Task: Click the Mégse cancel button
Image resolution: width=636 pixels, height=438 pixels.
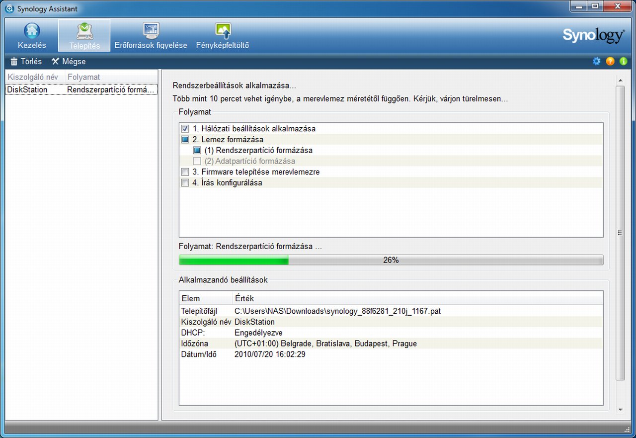Action: (x=69, y=62)
